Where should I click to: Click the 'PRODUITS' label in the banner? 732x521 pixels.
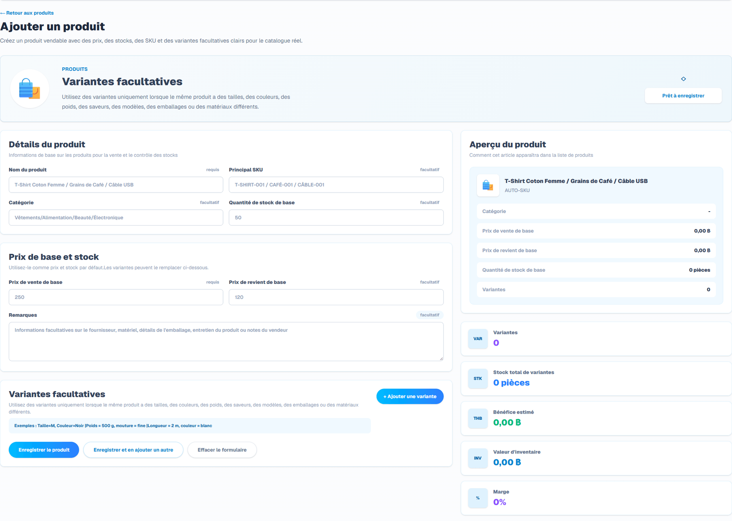[75, 69]
